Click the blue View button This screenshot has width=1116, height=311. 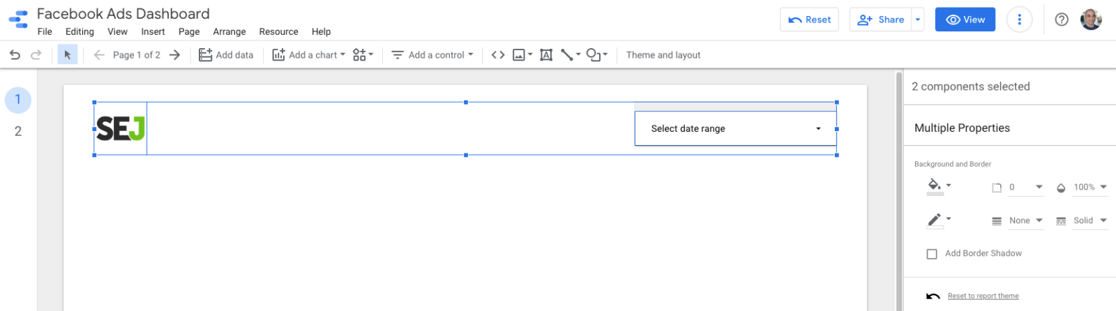pyautogui.click(x=965, y=20)
